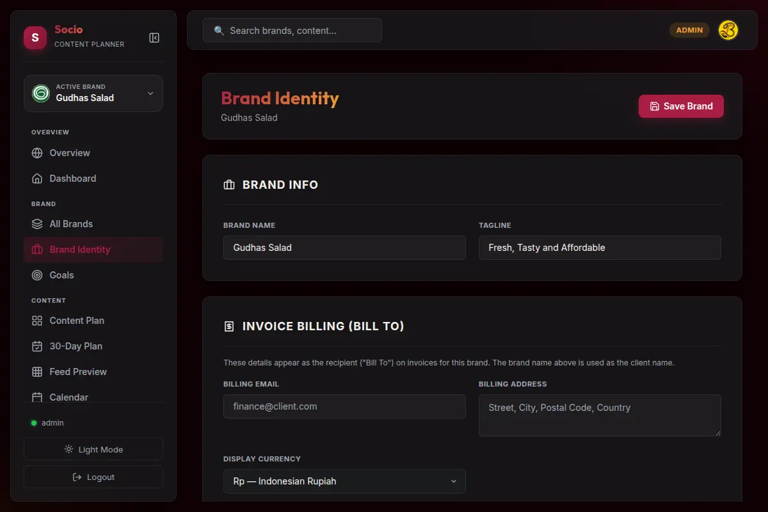Screen dimensions: 768x512
Task: Click the 'Gudhas Salad' subtitle under title
Action: pos(249,118)
